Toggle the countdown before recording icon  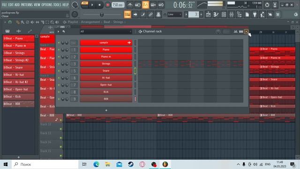click(145, 5)
